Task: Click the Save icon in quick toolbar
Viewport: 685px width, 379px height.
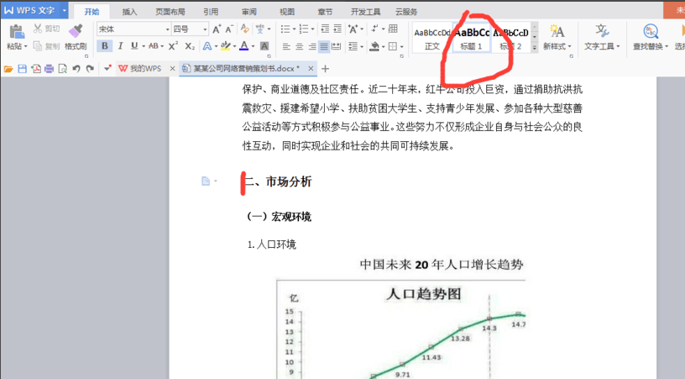Action: tap(23, 68)
